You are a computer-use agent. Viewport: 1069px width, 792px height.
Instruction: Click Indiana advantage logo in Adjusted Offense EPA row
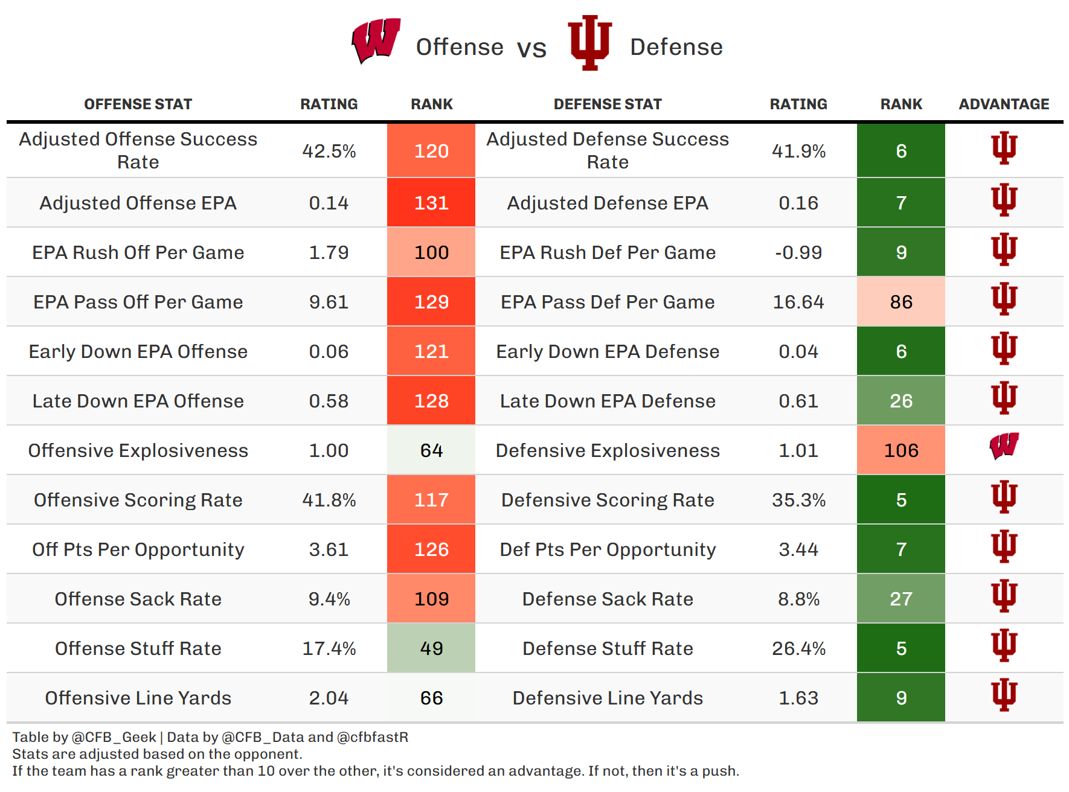[x=1004, y=200]
